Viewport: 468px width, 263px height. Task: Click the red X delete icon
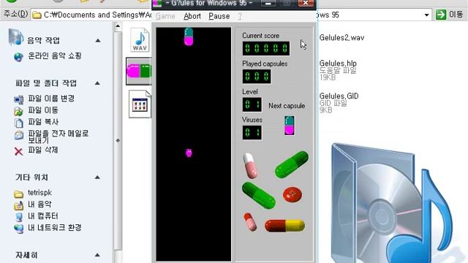tap(18, 151)
